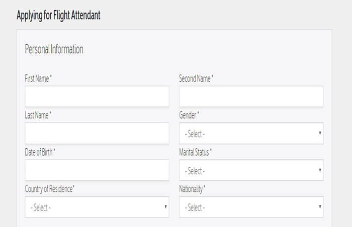The image size is (352, 227).
Task: Click the "Country of Residence" label
Action: [50, 189]
